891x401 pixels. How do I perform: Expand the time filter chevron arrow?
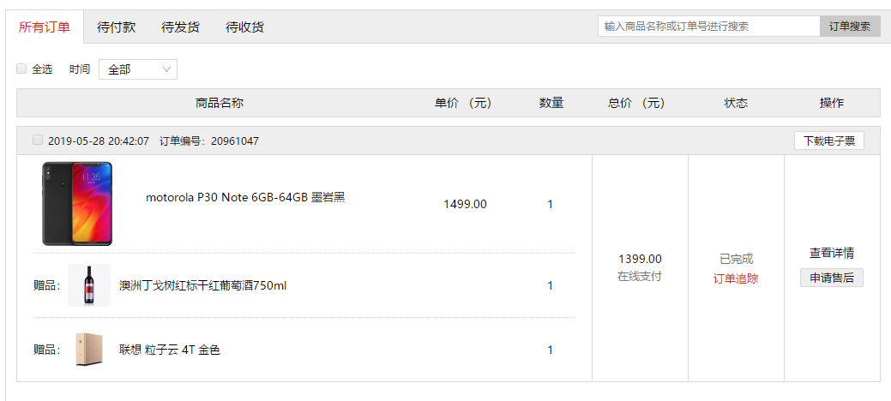point(166,69)
